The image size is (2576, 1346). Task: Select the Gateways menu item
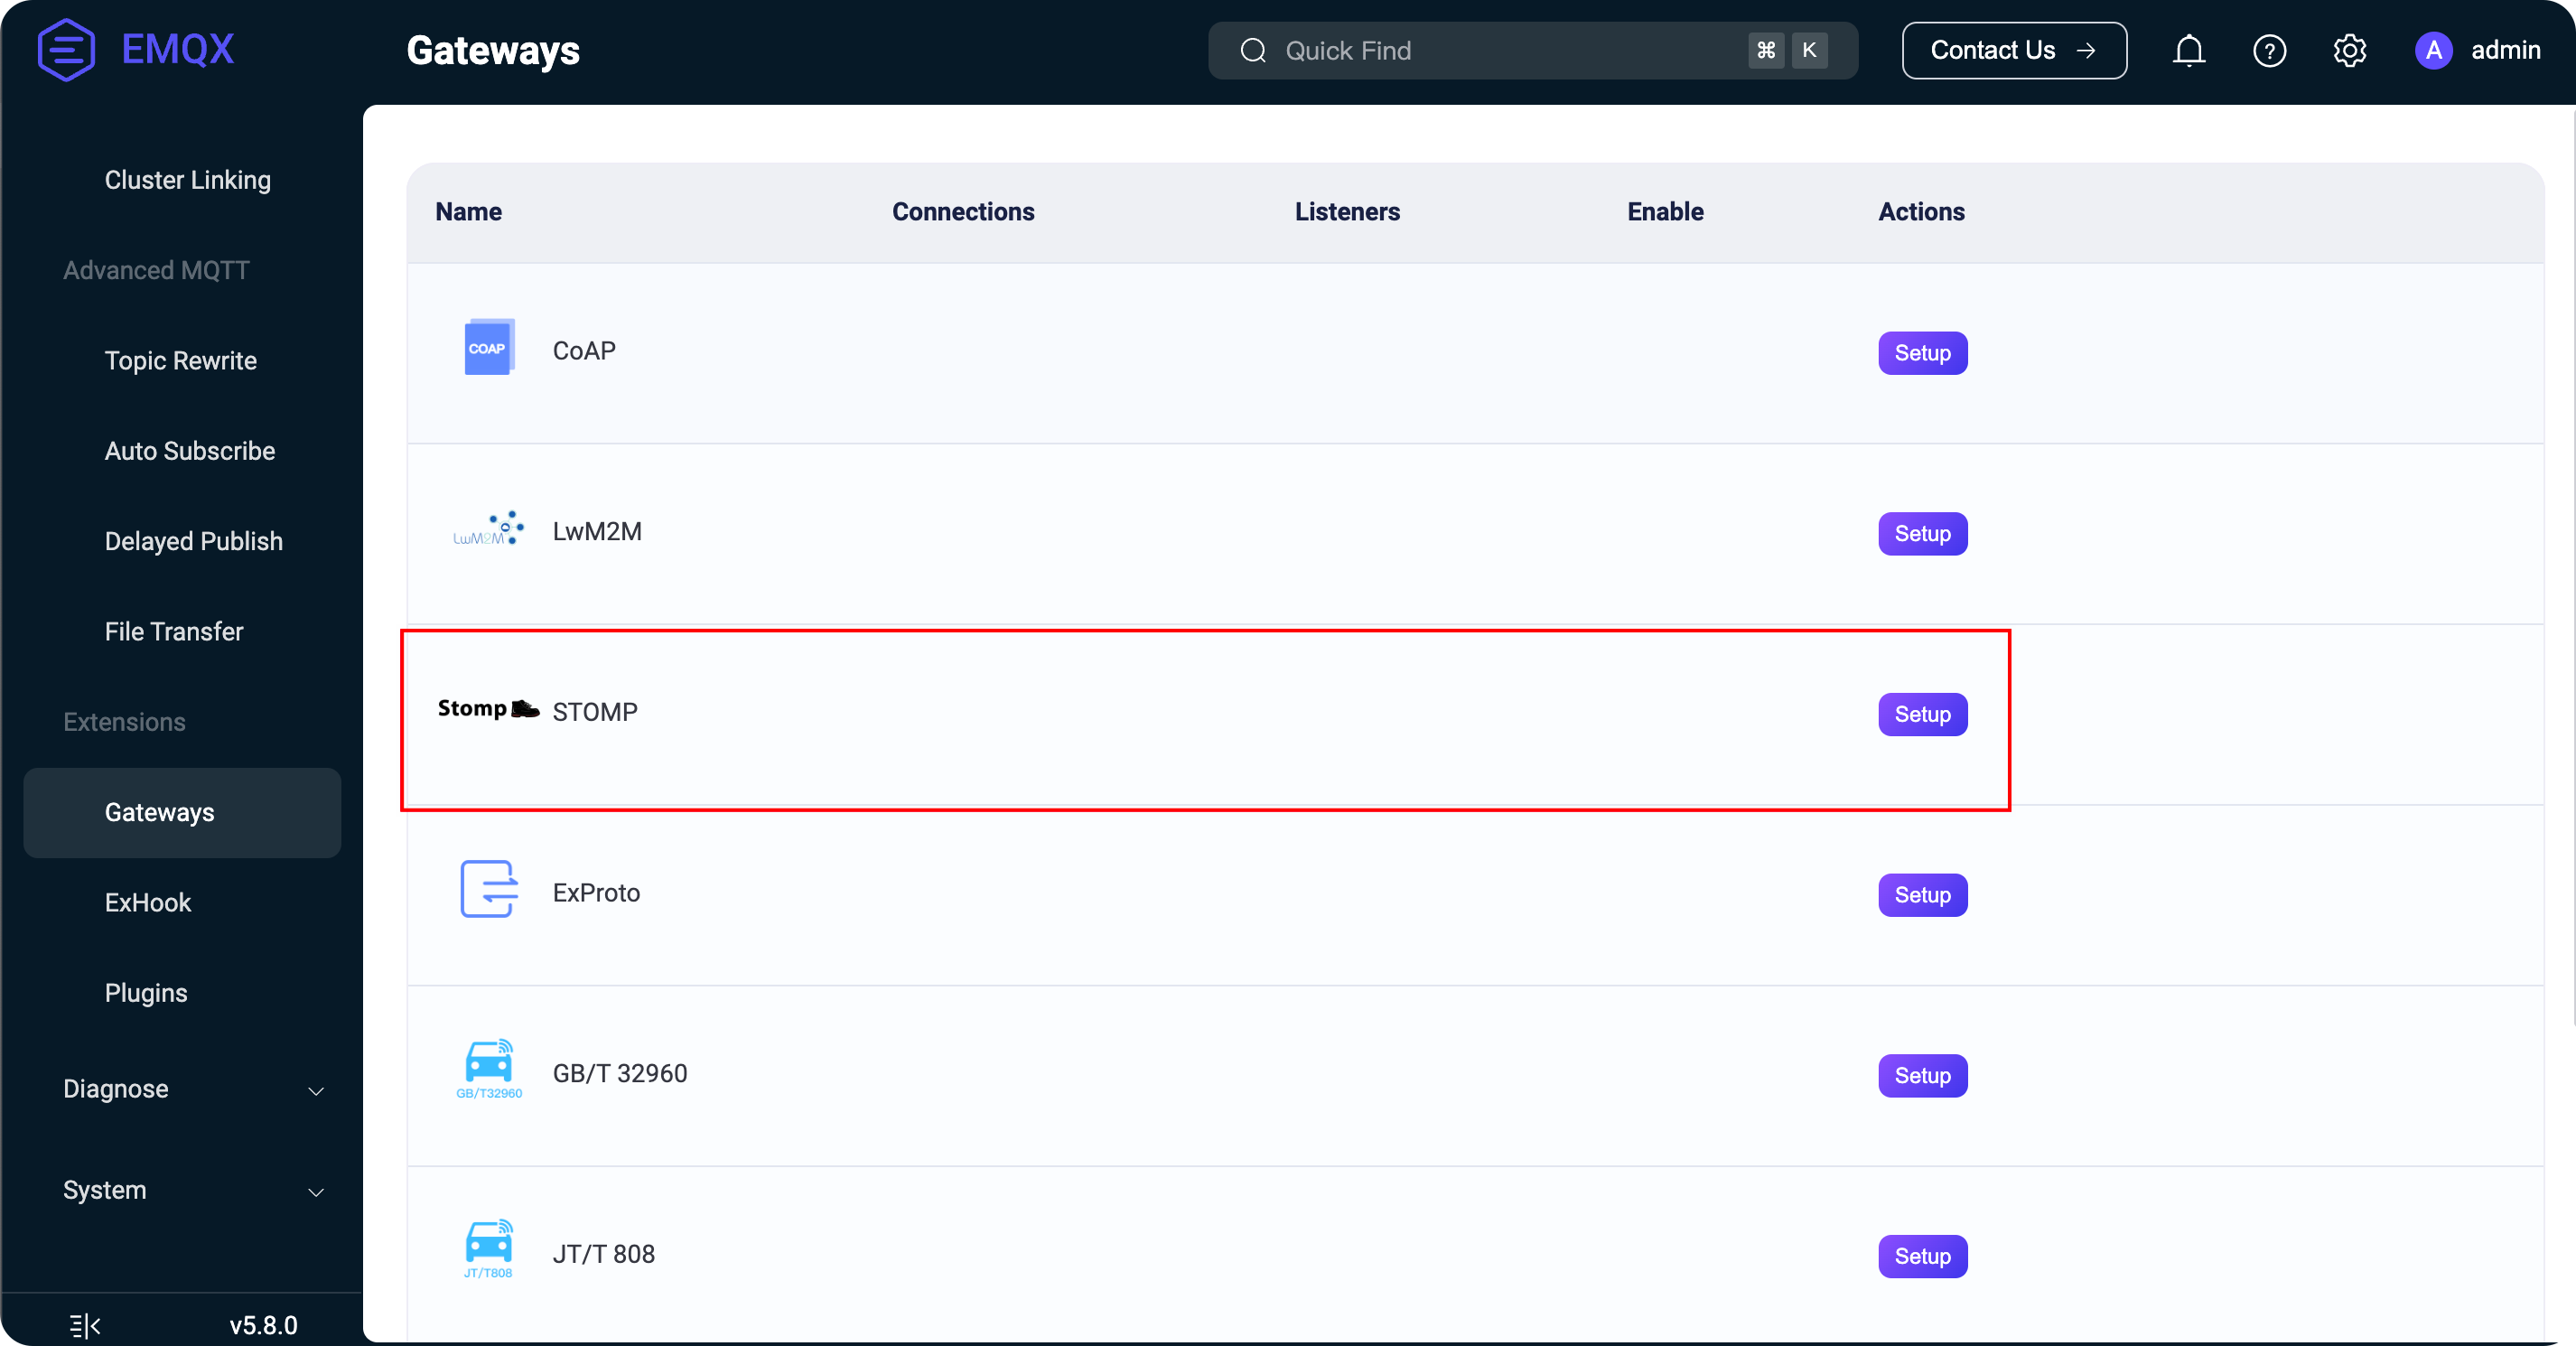pos(158,811)
